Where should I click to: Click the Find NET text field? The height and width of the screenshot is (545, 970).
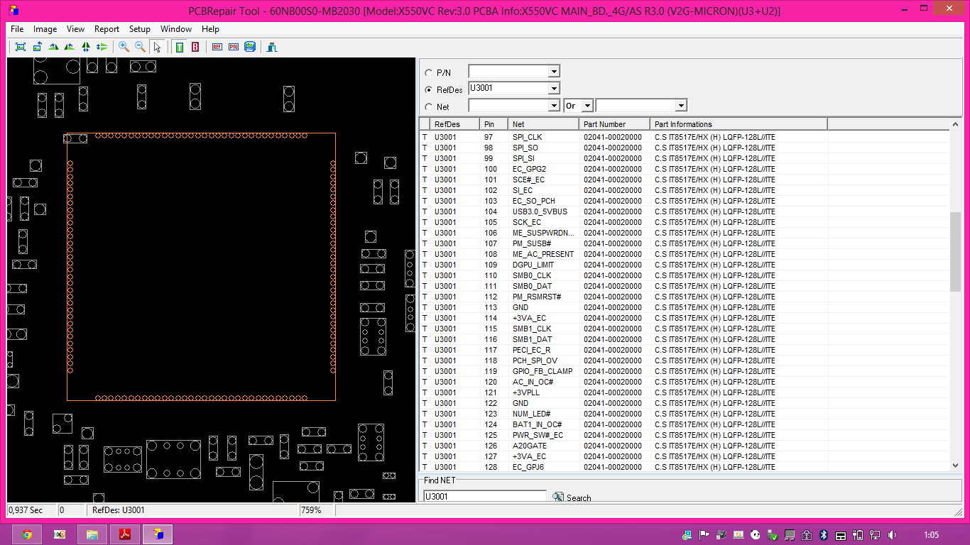coord(484,497)
